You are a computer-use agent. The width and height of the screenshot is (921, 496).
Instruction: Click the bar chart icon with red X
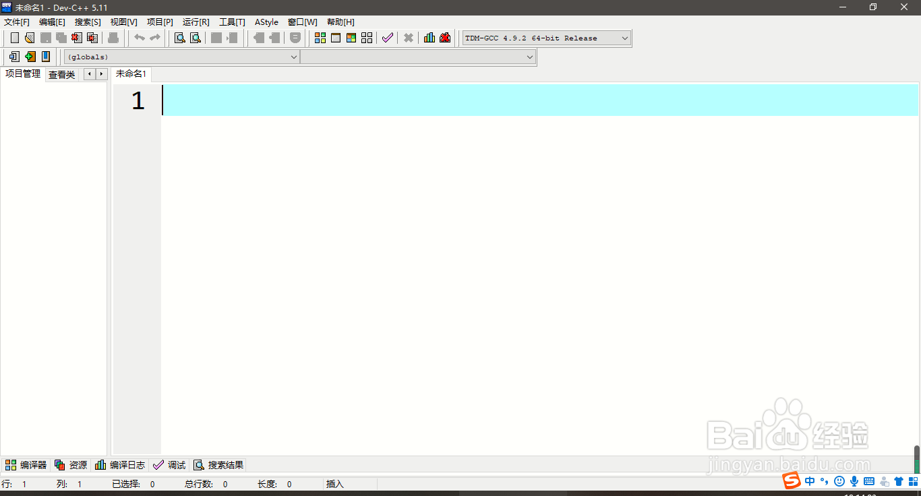tap(445, 38)
